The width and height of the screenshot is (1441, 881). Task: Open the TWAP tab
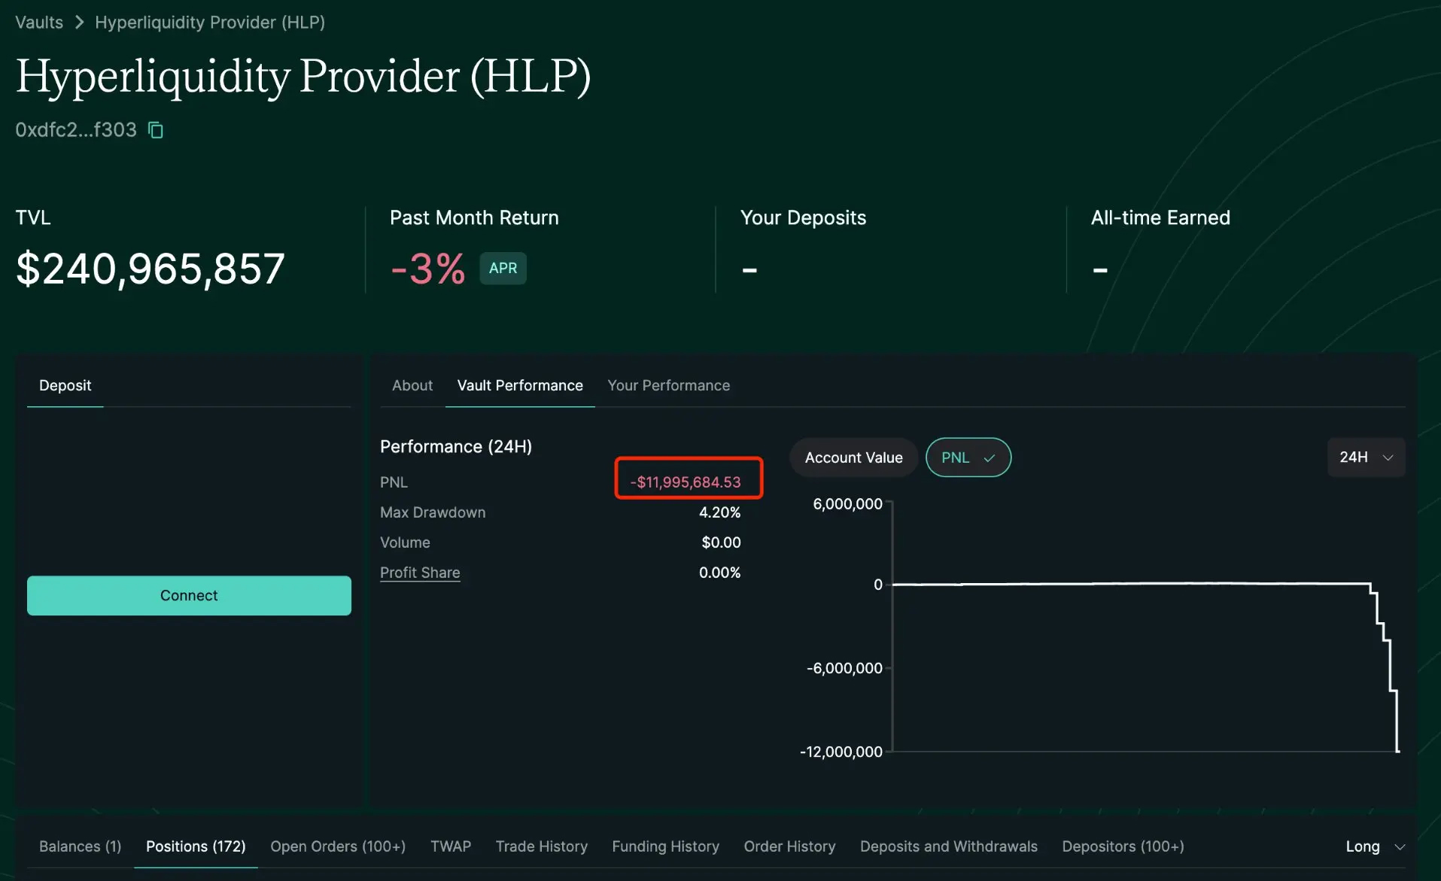pos(450,846)
